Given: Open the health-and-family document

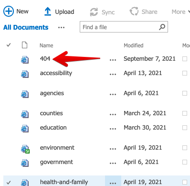Looking at the screenshot, I should click(64, 182).
